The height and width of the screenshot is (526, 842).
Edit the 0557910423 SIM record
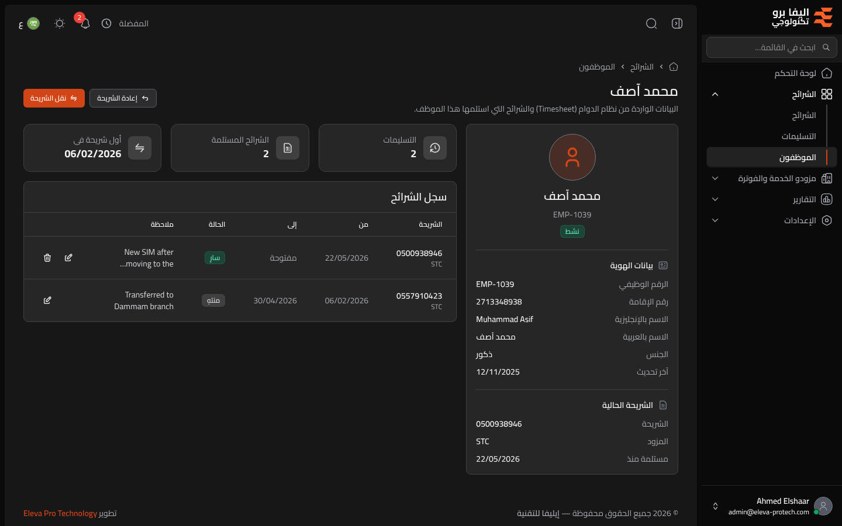click(47, 300)
